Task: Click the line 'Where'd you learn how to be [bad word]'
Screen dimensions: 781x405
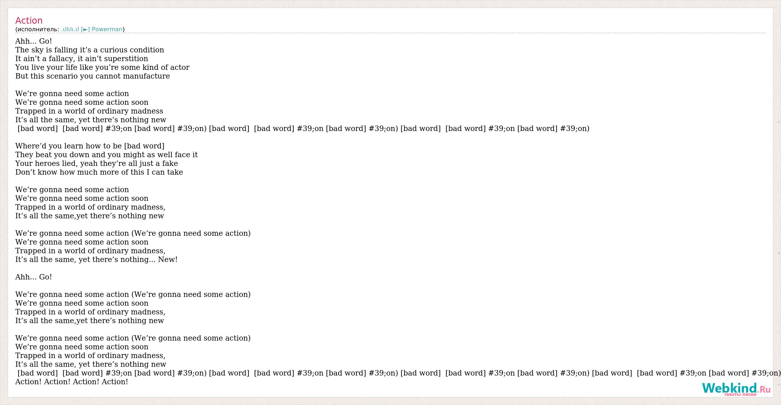Action: coord(90,146)
